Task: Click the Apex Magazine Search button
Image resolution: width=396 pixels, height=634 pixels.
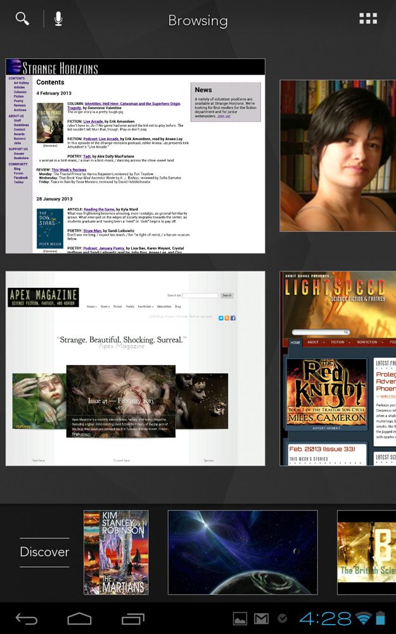Action: [x=227, y=295]
